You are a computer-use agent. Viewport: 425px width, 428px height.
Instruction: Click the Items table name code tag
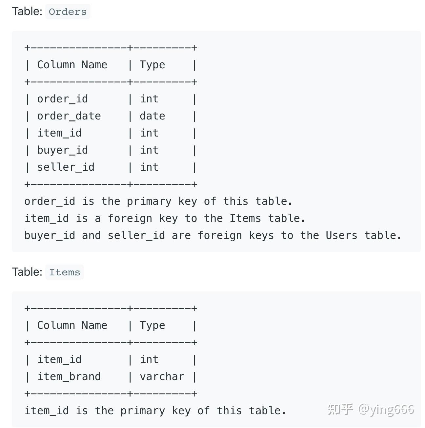pos(65,272)
